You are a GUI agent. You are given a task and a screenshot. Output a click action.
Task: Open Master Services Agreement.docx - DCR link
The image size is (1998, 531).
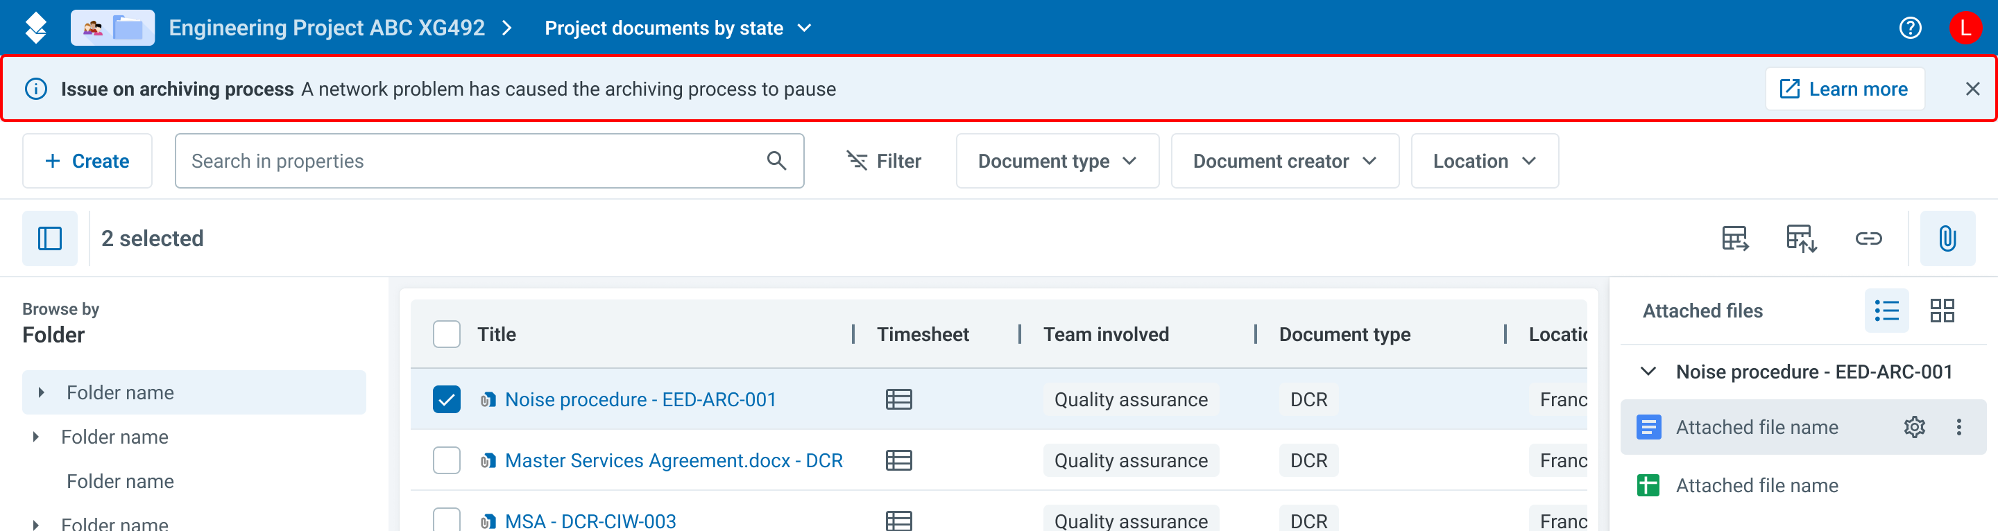[673, 461]
